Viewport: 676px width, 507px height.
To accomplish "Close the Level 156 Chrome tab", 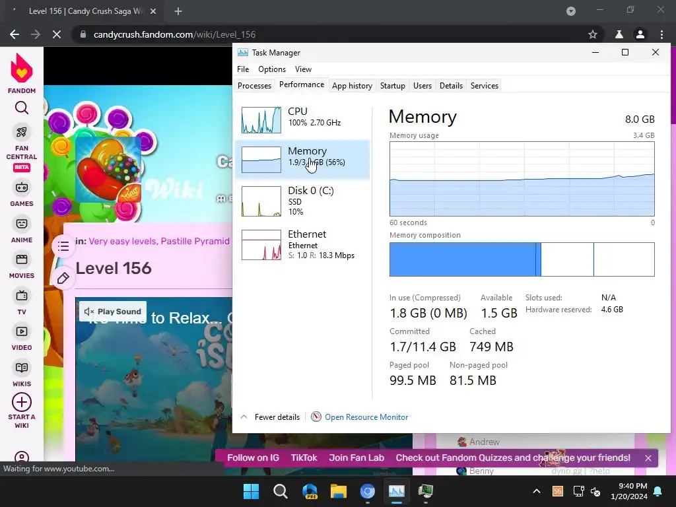I will click(153, 11).
